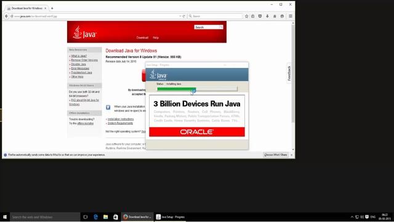
Task: Click the Download Java for Windows heading
Action: pyautogui.click(x=131, y=51)
